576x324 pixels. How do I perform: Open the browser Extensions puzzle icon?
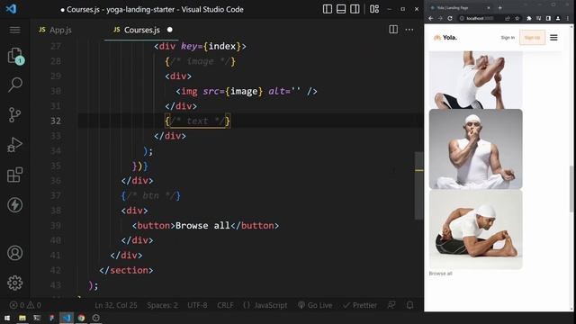[x=529, y=18]
